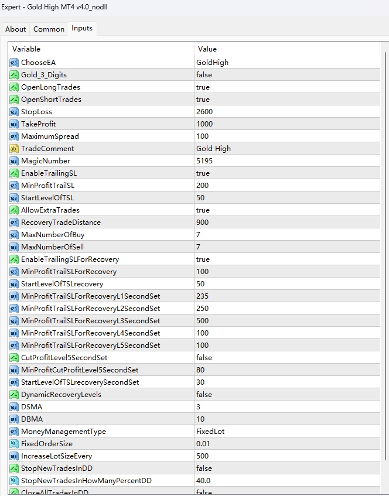Screen dimensions: 389x496
Task: Click the integer icon beside ChooseEA
Action: point(14,63)
